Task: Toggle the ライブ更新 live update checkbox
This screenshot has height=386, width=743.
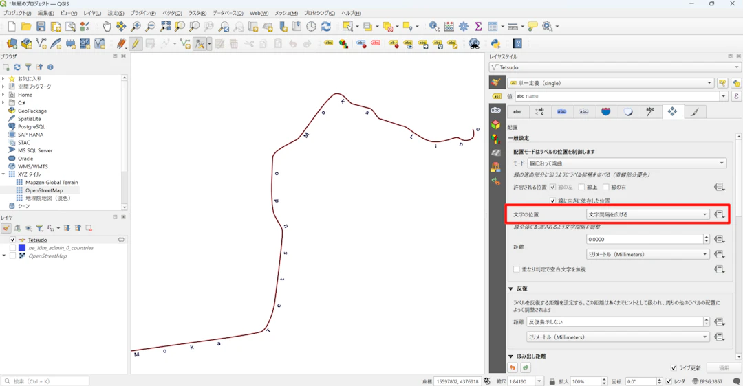Action: [674, 368]
